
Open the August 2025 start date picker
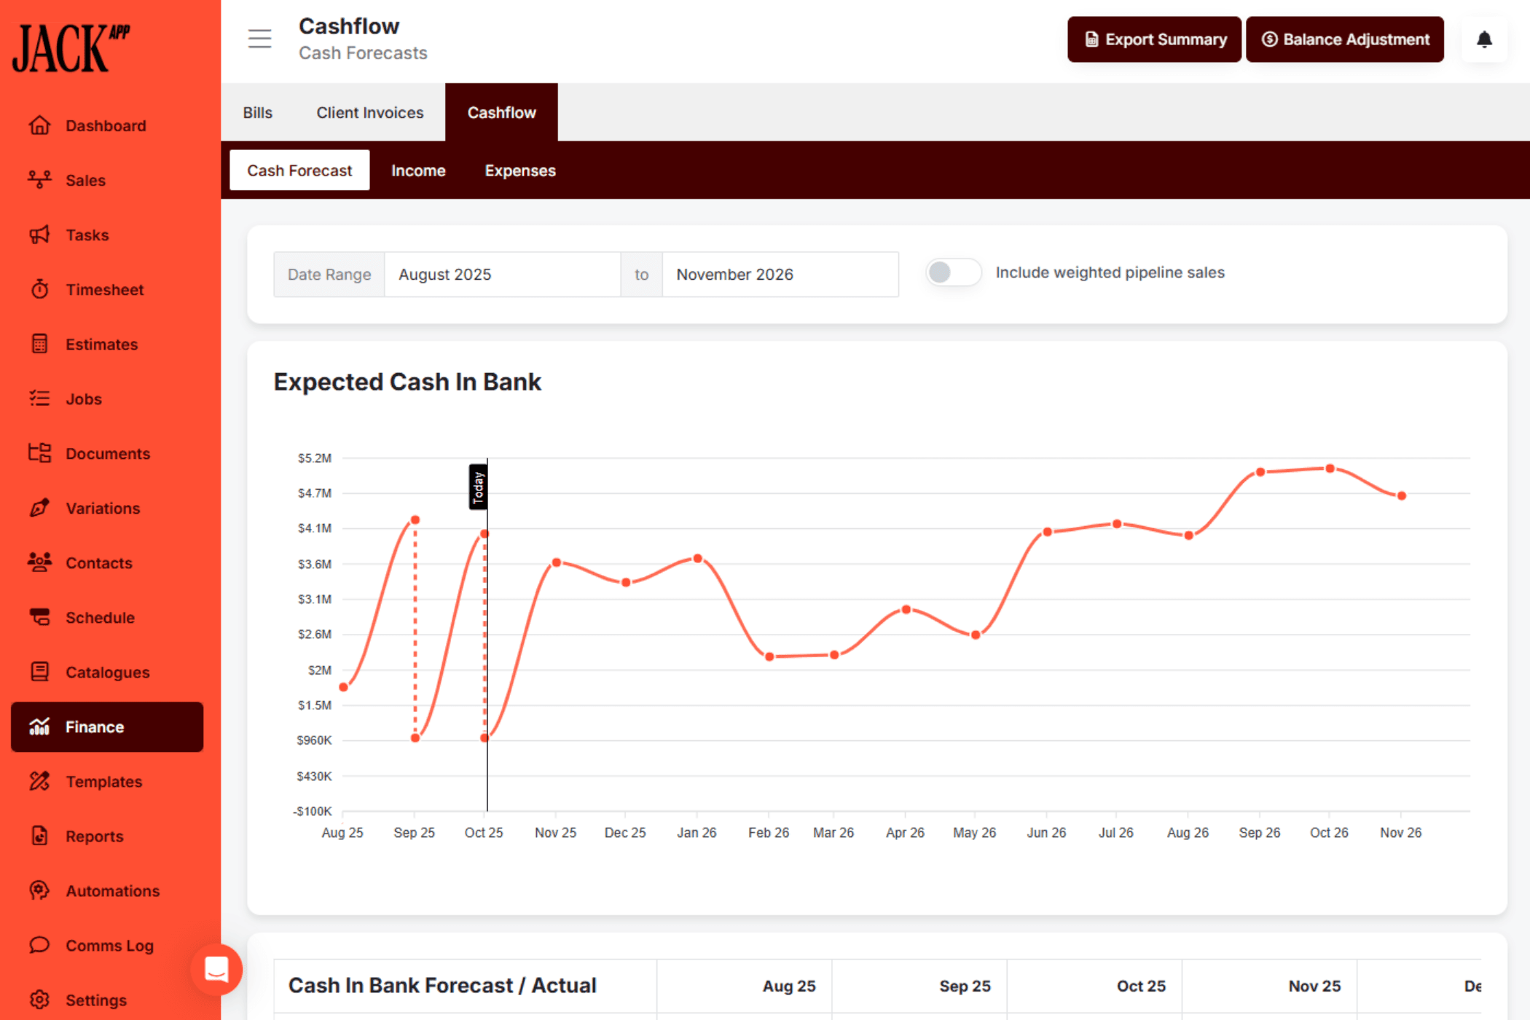tap(501, 275)
